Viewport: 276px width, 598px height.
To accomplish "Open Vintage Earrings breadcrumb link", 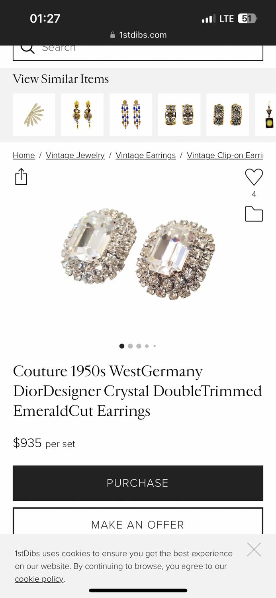I will 145,155.
